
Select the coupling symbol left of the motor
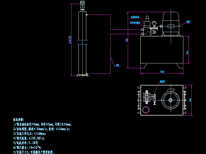click(161, 26)
